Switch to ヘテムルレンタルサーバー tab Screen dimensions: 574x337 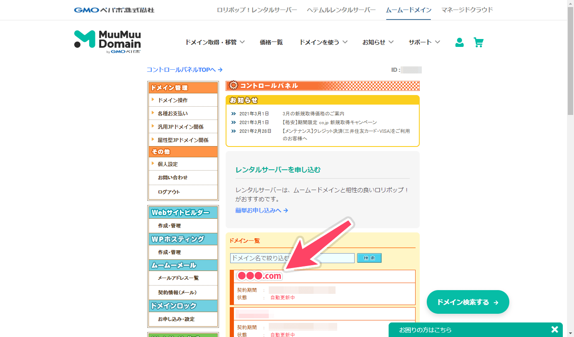coord(341,10)
